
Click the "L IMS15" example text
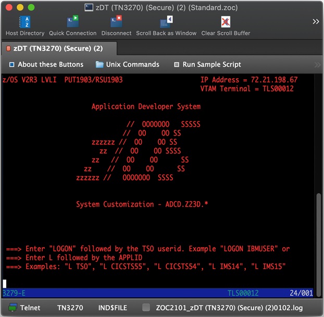point(268,266)
